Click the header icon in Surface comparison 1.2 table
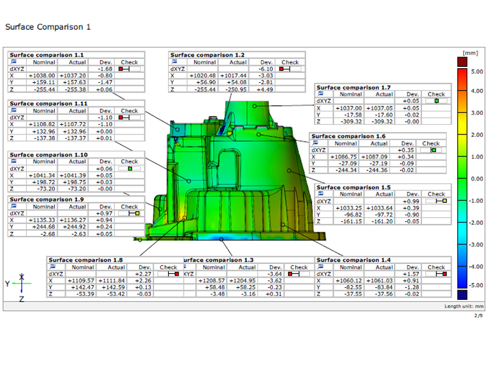487x365 pixels. (175, 62)
